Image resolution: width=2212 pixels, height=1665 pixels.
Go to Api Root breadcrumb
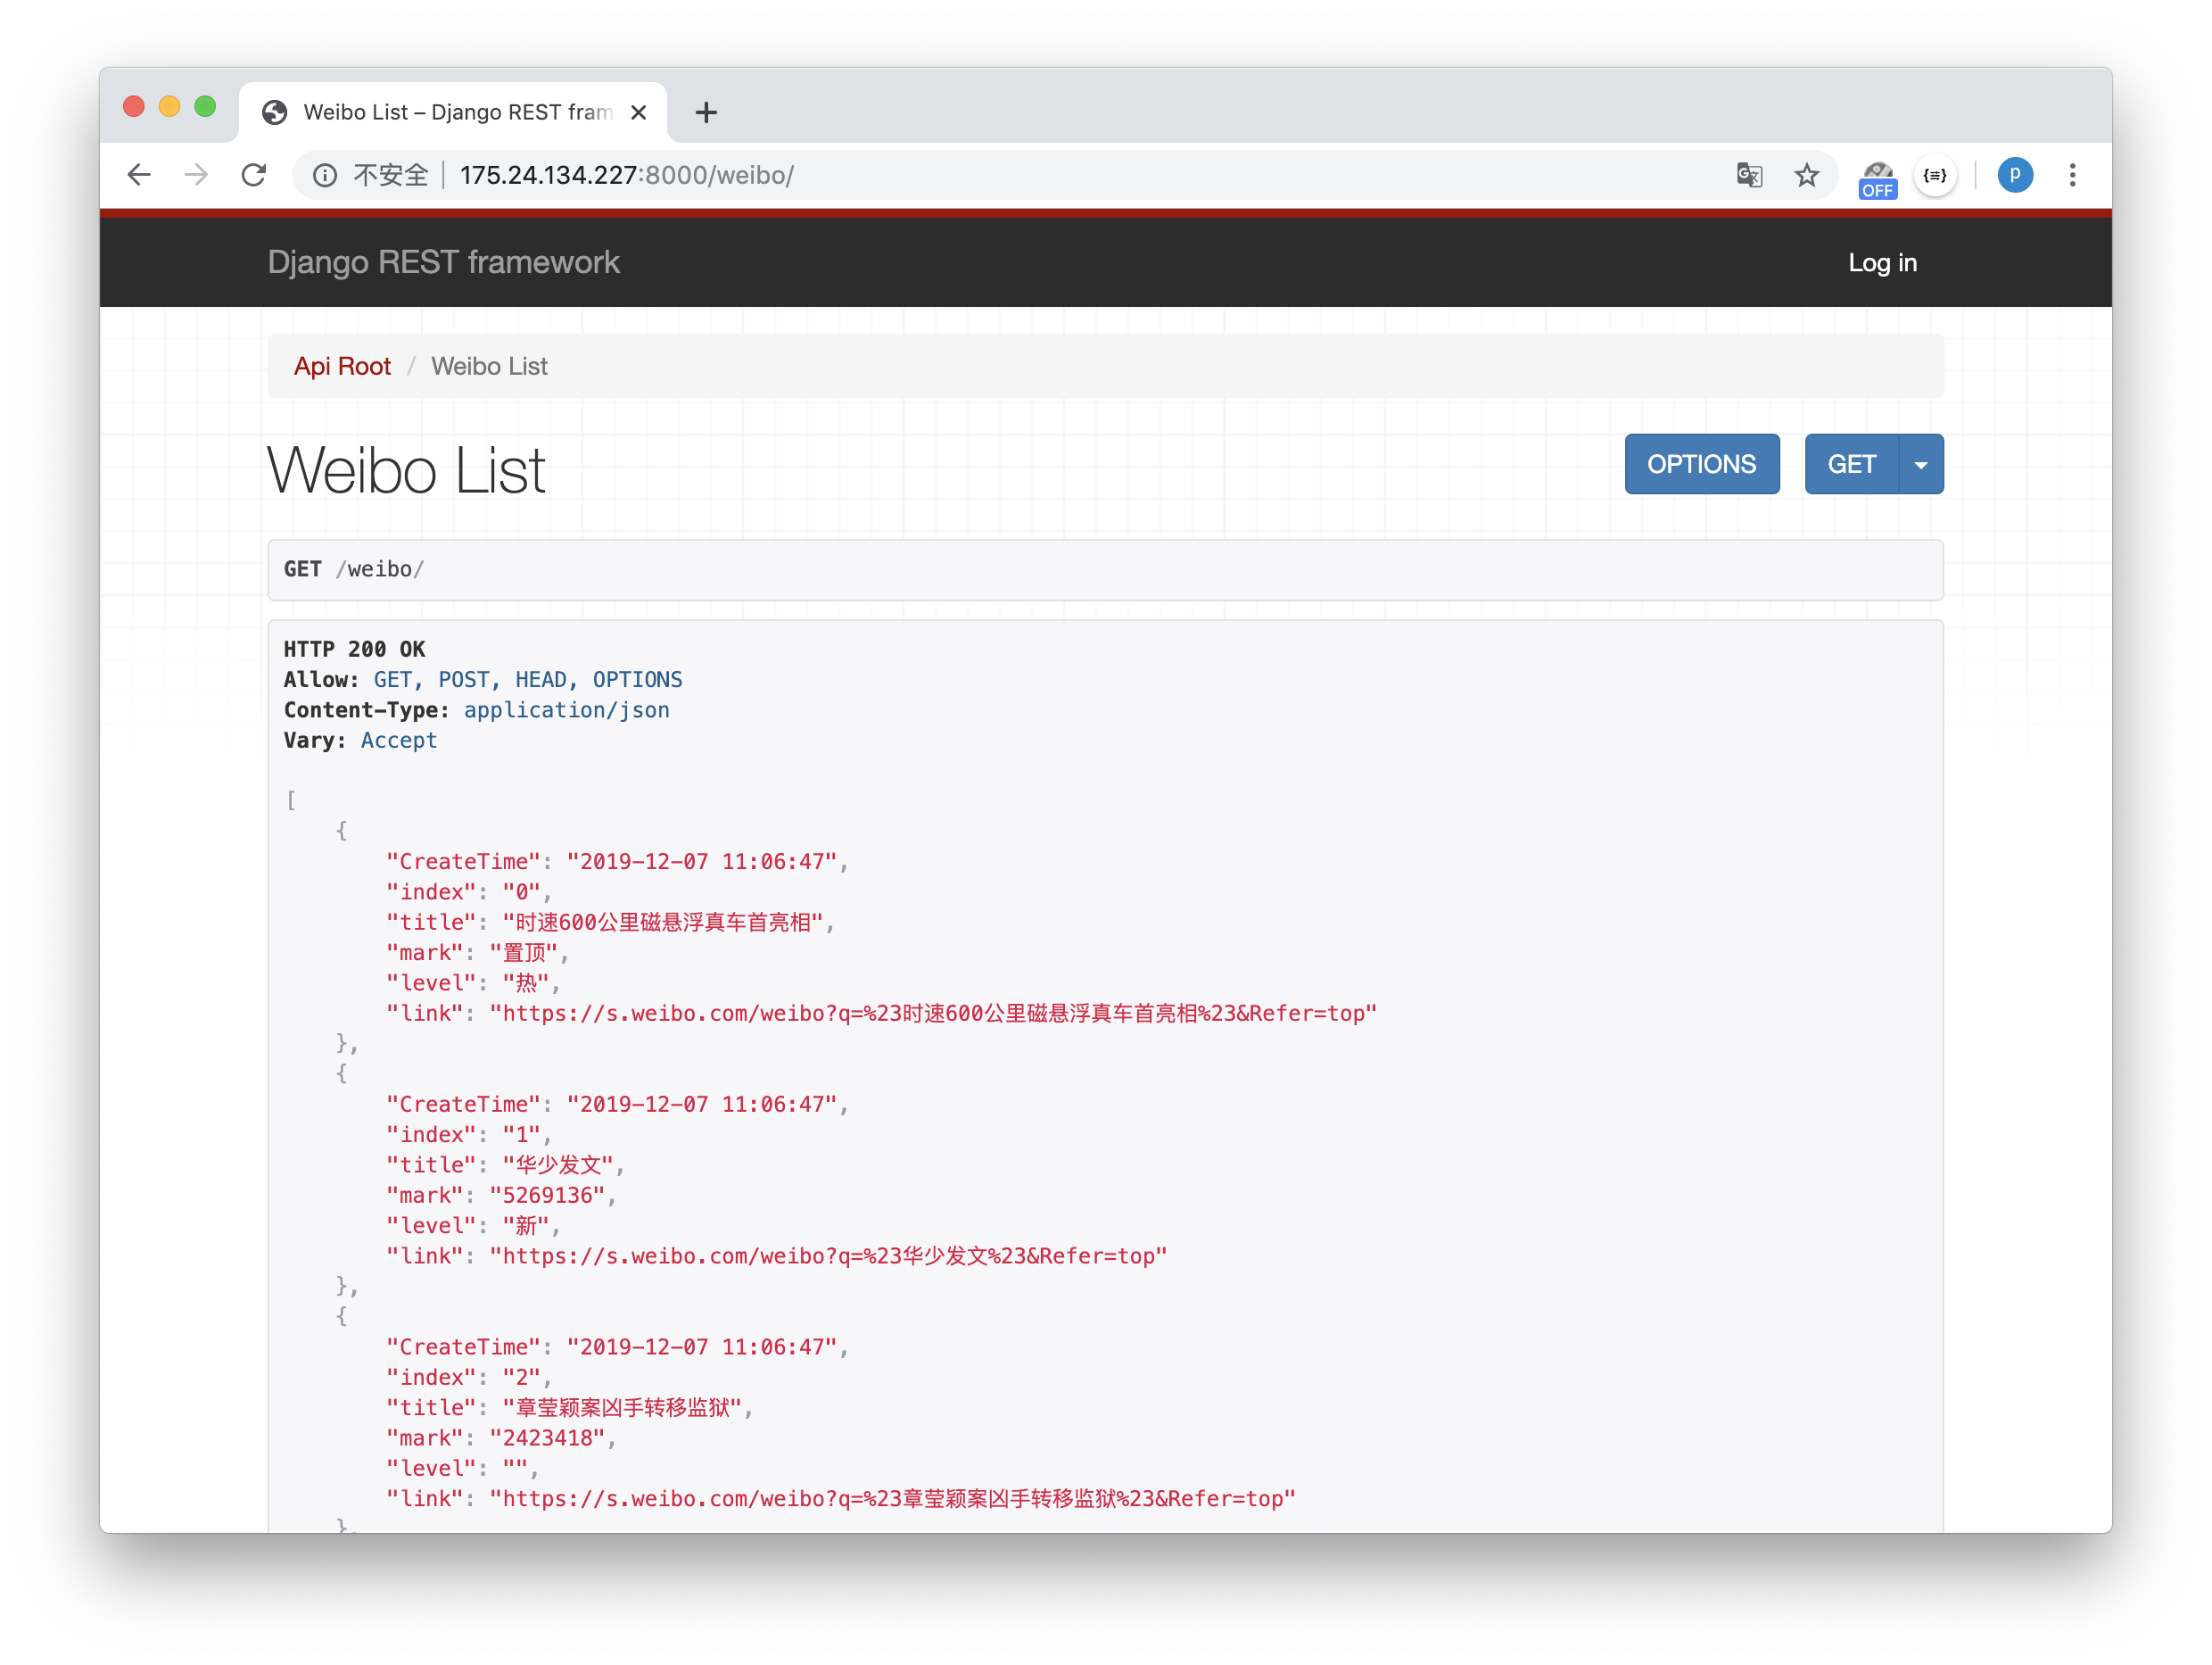(x=342, y=366)
